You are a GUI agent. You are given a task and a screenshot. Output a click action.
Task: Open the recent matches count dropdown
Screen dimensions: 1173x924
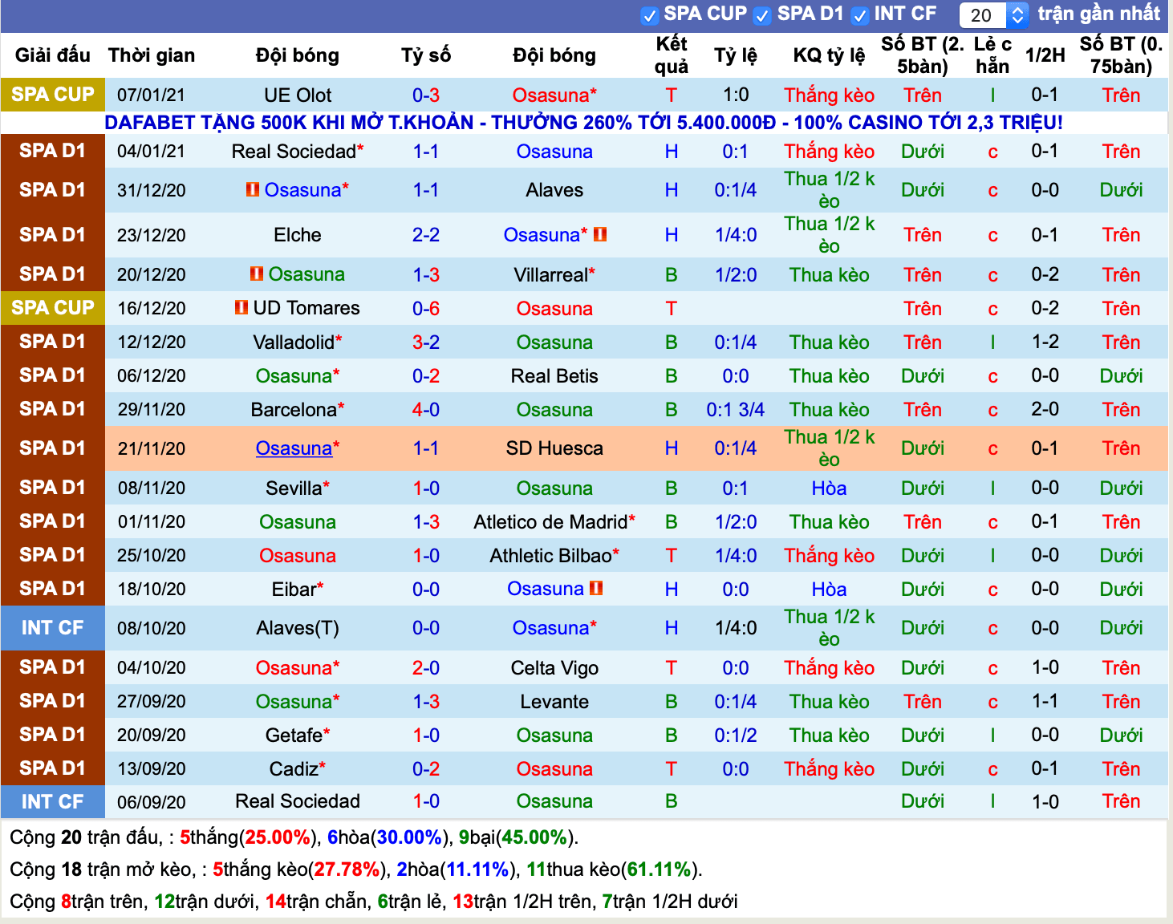click(x=994, y=15)
